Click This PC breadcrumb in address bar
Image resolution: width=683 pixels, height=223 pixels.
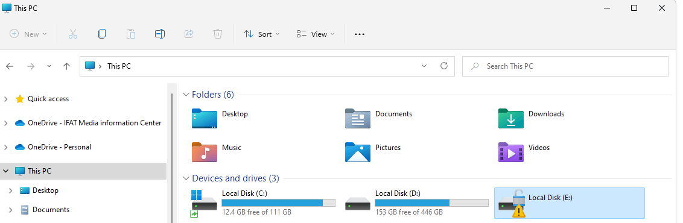pyautogui.click(x=119, y=66)
